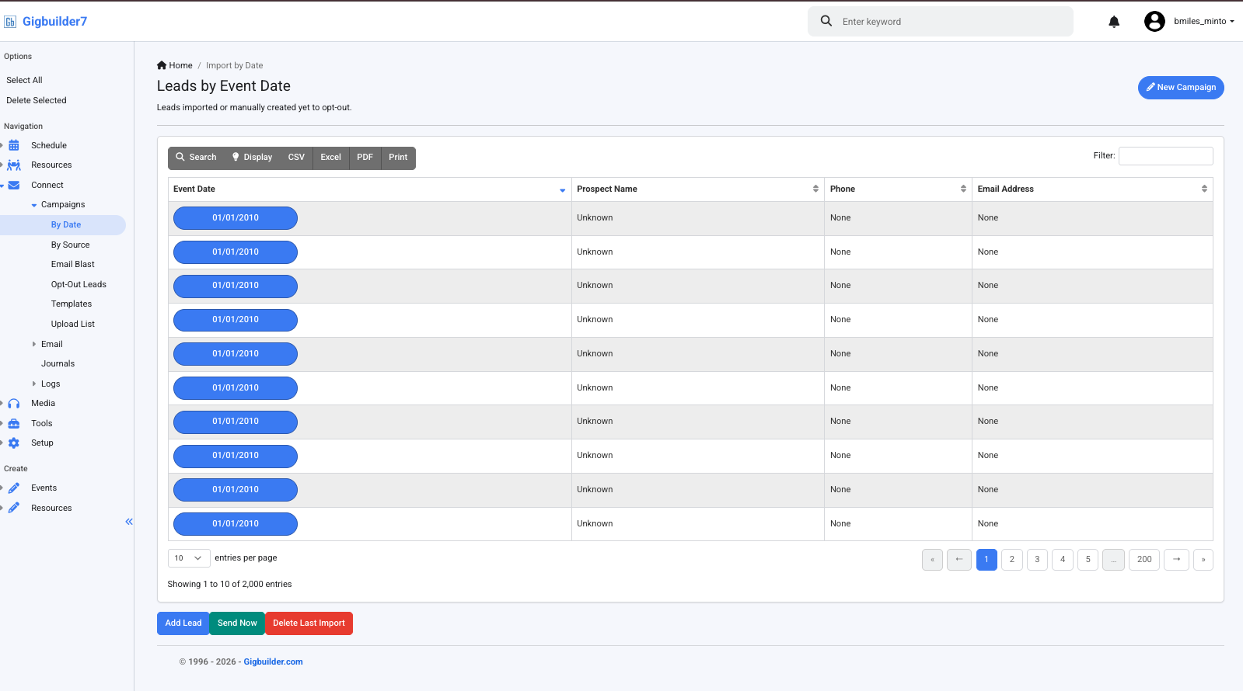Click the Delete Last Import button
This screenshot has width=1243, height=691.
309,623
